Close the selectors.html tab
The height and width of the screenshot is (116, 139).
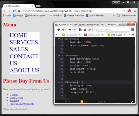click(103, 35)
